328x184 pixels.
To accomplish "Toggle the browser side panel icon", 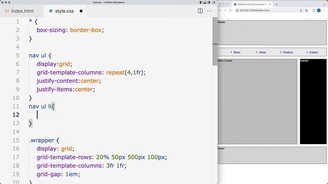I will coord(313,10).
